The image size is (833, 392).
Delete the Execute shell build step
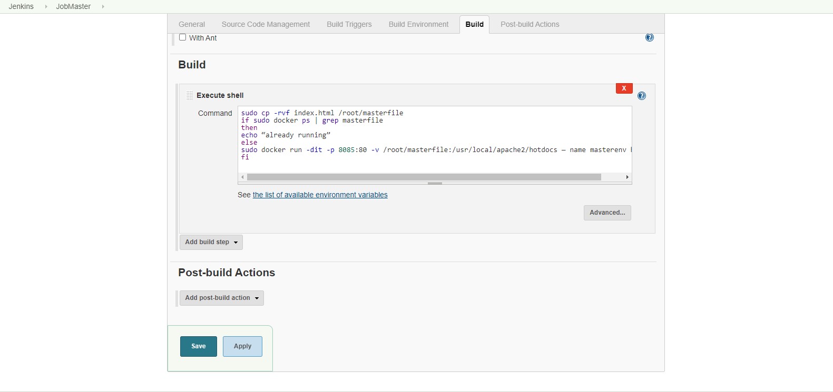624,88
